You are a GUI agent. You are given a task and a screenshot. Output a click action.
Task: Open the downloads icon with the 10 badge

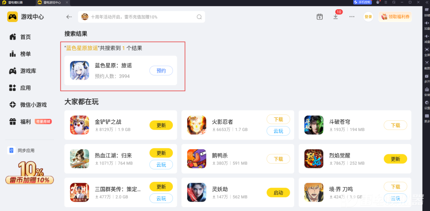pos(336,17)
